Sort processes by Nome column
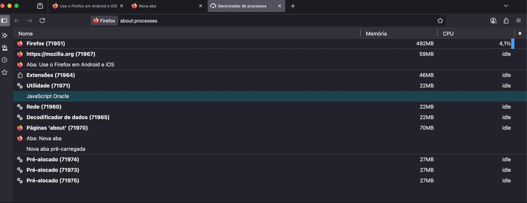Screen dimensions: 527x203 coord(187,33)
